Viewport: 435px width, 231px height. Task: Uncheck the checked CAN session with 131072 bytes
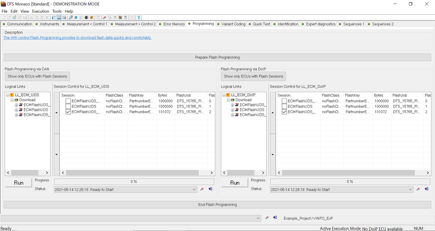[68, 112]
